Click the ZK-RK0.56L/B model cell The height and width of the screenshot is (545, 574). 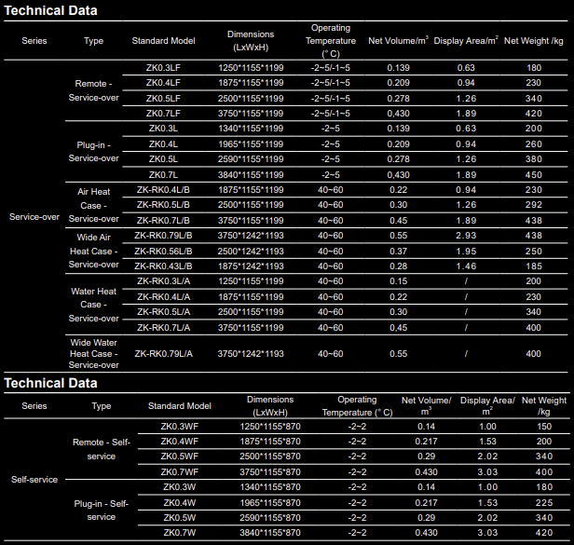click(163, 251)
